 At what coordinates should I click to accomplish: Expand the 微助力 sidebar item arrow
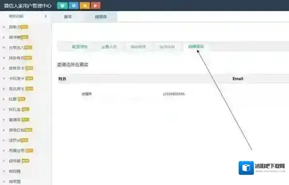click(3, 27)
